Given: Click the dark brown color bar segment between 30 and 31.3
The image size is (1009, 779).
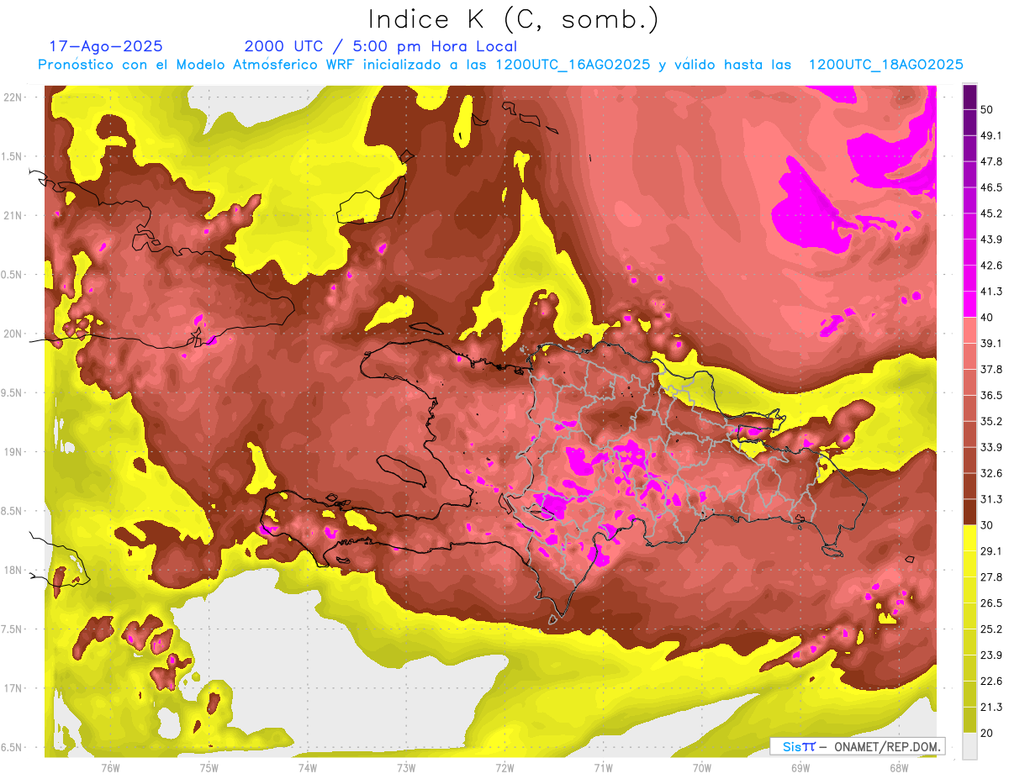Looking at the screenshot, I should [969, 512].
